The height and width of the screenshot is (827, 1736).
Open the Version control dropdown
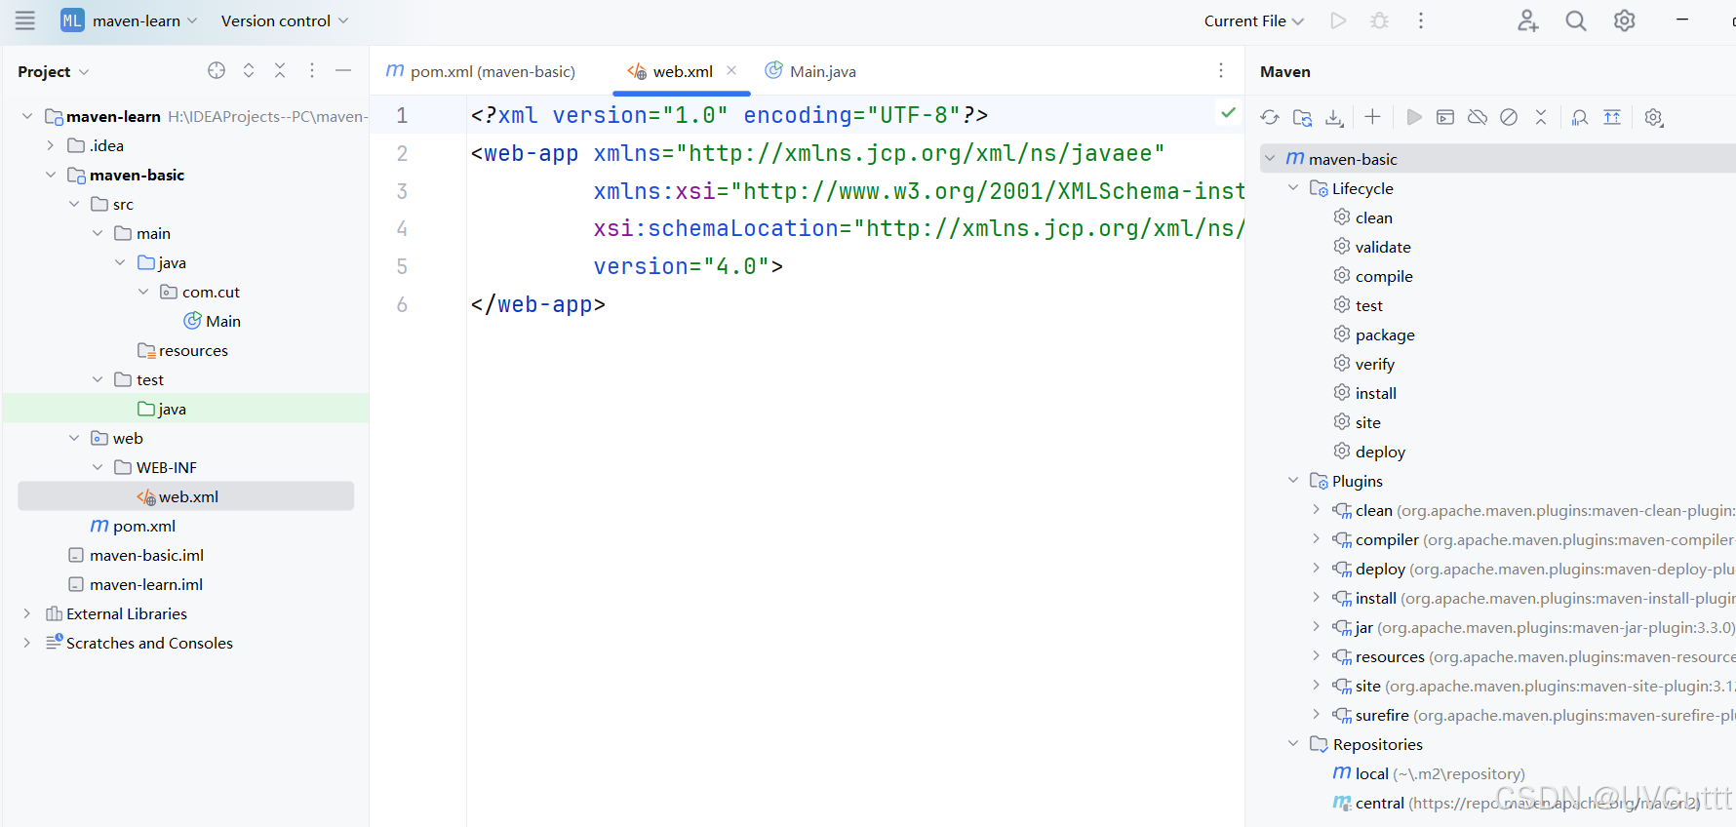click(284, 20)
